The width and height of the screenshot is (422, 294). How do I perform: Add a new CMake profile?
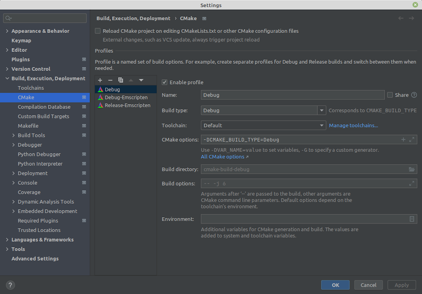(x=100, y=80)
